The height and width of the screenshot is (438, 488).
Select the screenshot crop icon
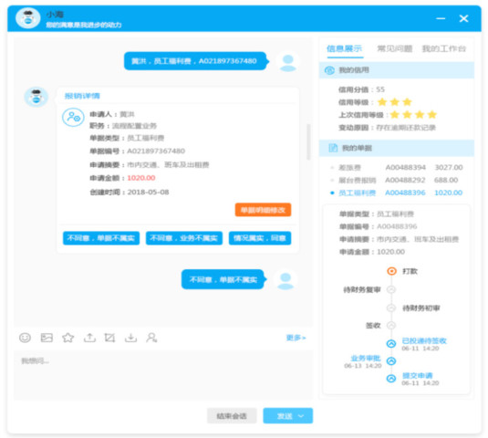click(109, 338)
